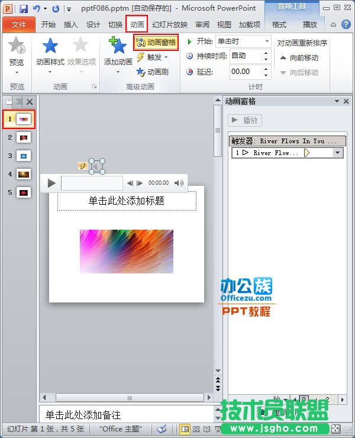Select the 动画 ribbon tab
The image size is (355, 438).
[137, 24]
